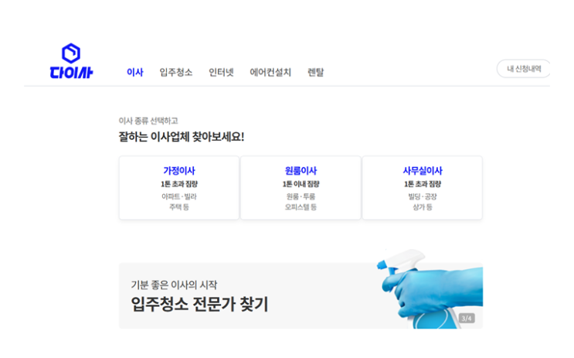The image size is (574, 358).
Task: Go to the 인터넷 menu tab
Action: 221,72
